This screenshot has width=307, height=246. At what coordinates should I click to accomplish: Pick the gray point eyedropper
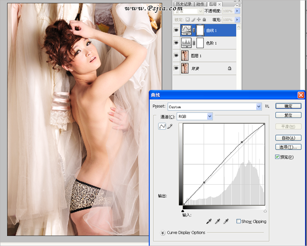217,221
